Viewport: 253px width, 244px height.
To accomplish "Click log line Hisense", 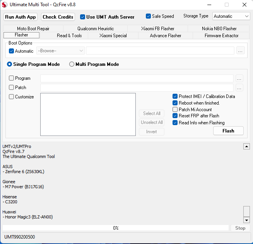I will (10, 197).
